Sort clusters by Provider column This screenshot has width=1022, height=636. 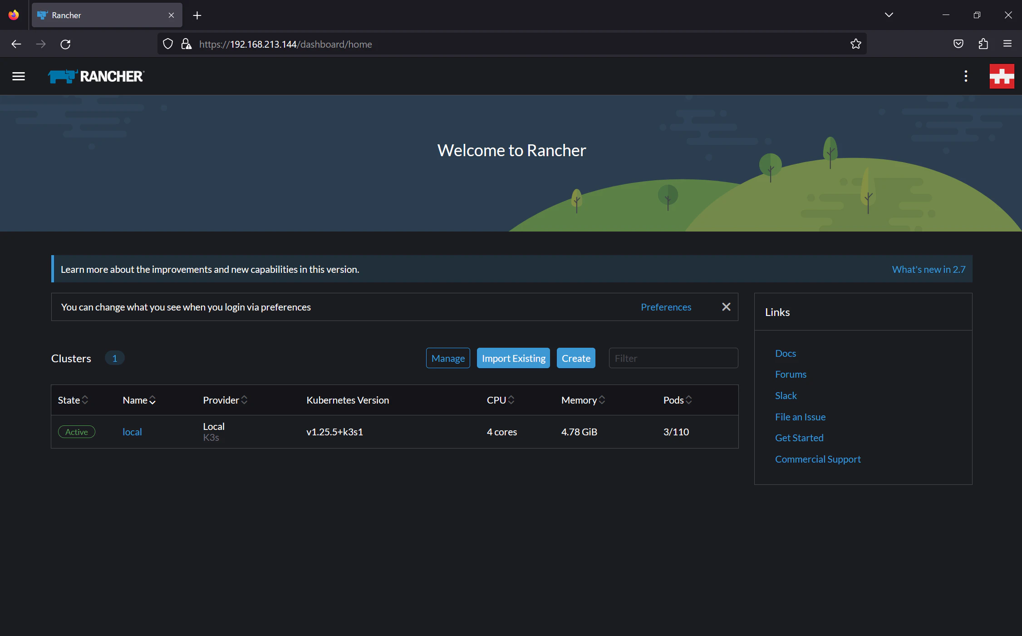pos(225,400)
